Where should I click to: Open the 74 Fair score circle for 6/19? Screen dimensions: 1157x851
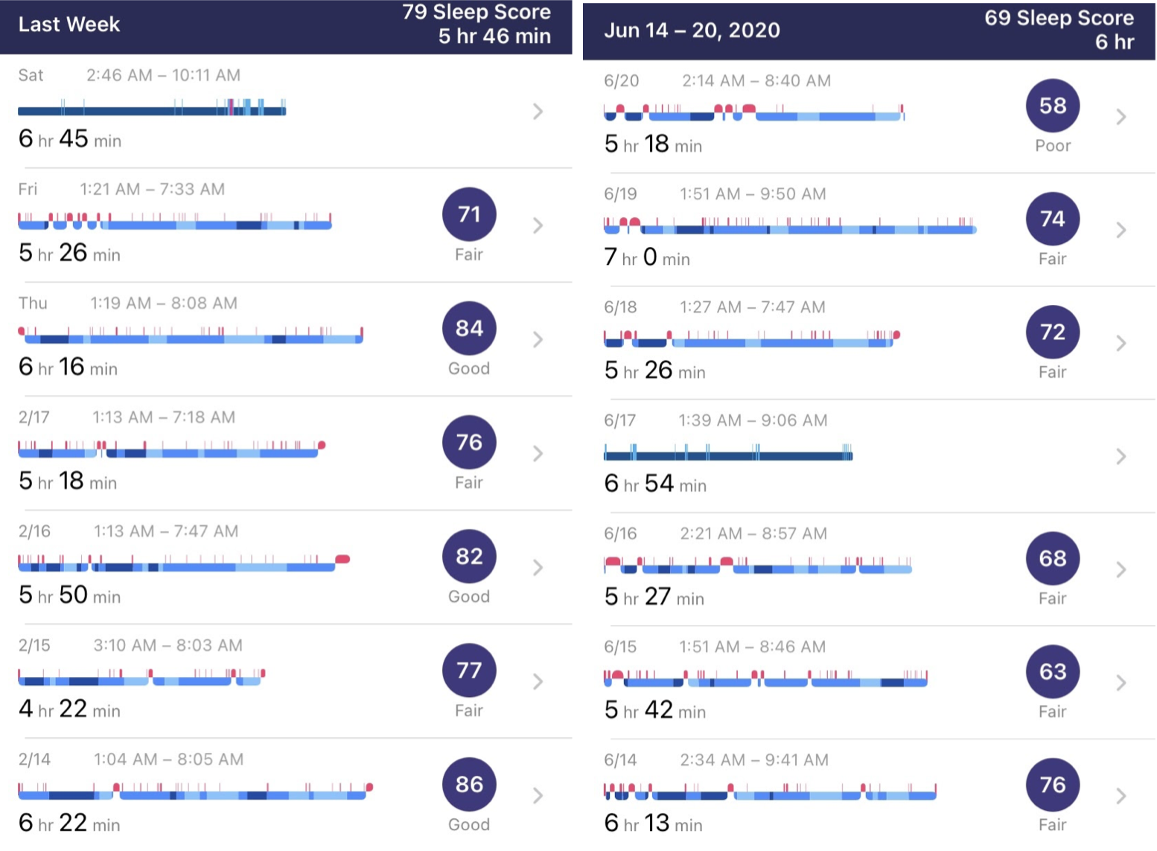1053,219
